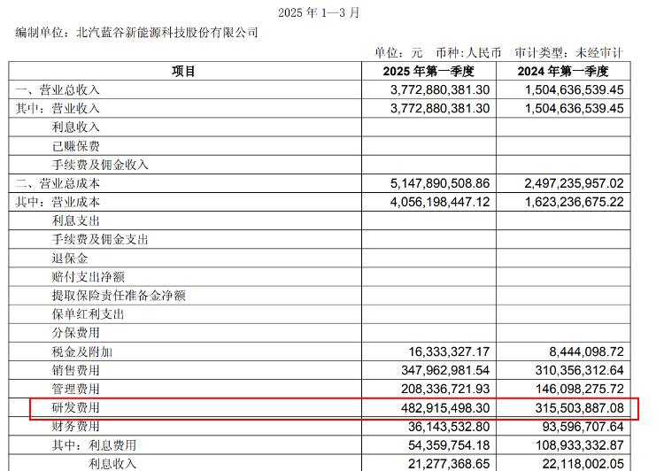Select the 销售费用 row label
The width and height of the screenshot is (664, 471).
pyautogui.click(x=76, y=370)
